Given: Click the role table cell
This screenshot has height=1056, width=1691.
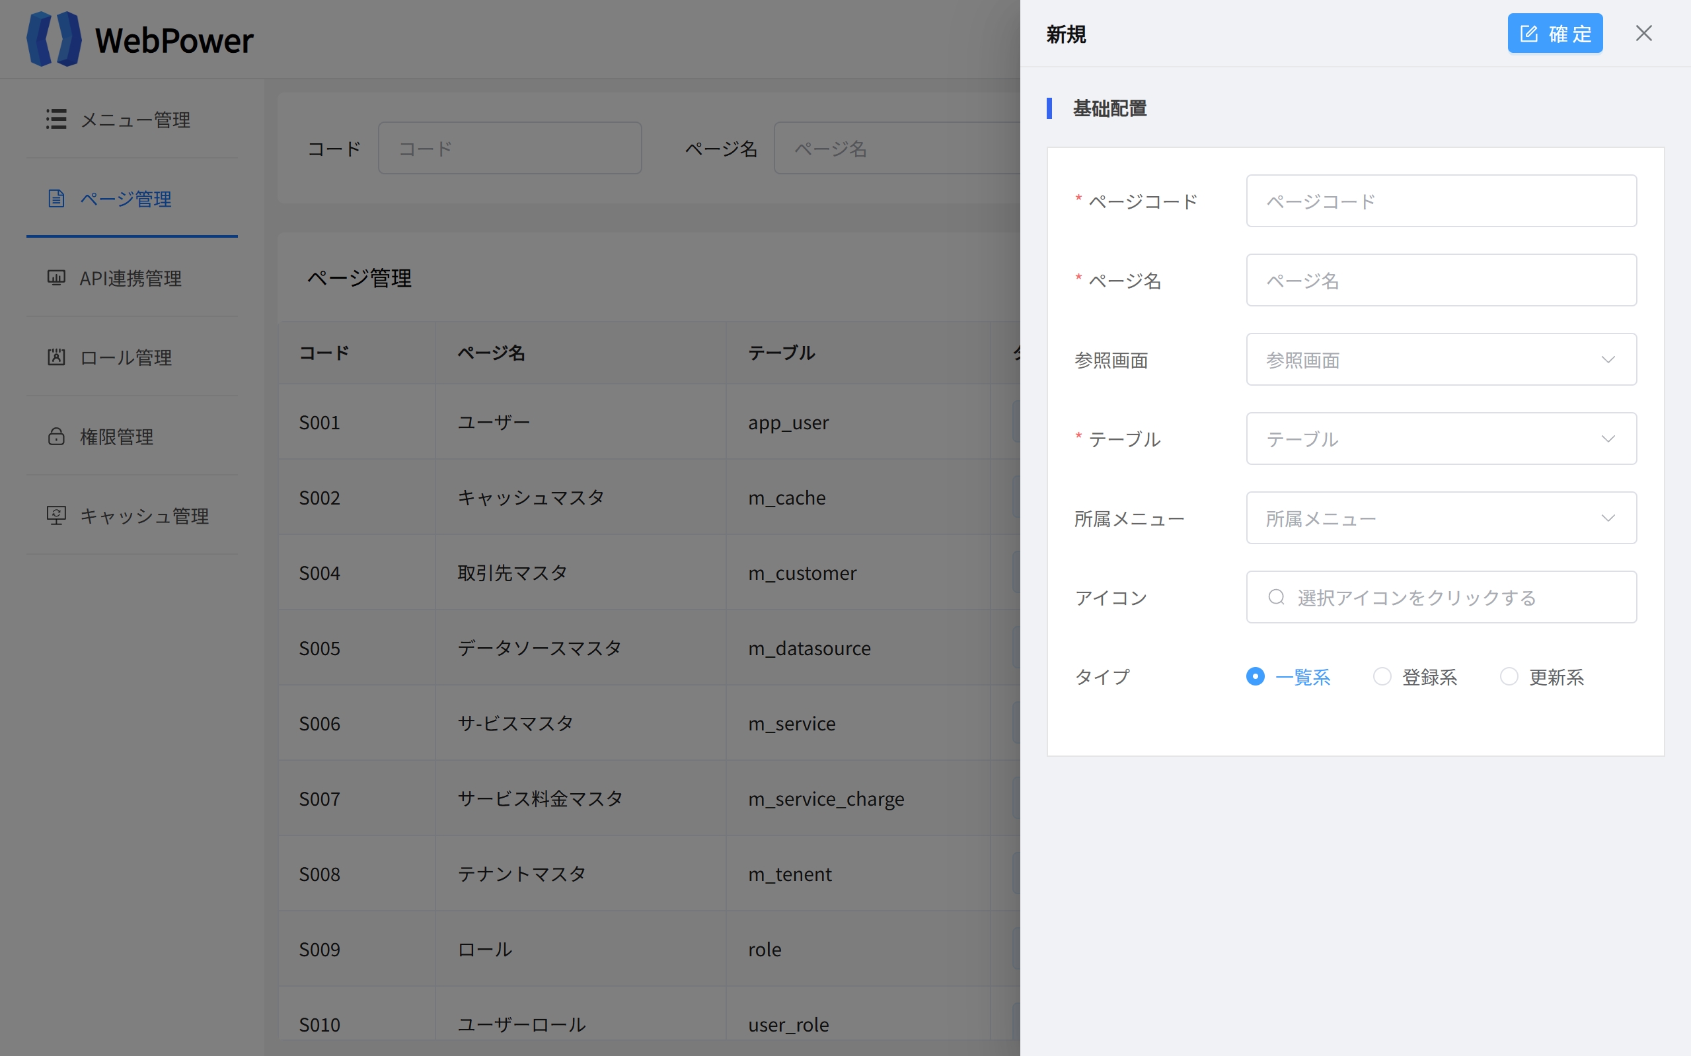Looking at the screenshot, I should coord(858,949).
